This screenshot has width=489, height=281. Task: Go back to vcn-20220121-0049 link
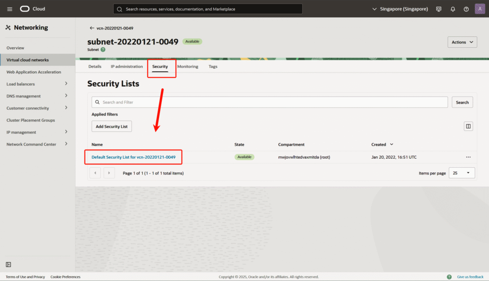pos(111,28)
